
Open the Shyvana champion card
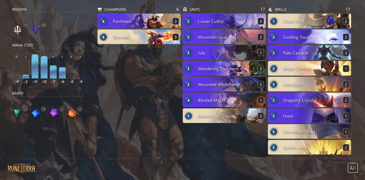point(139,37)
